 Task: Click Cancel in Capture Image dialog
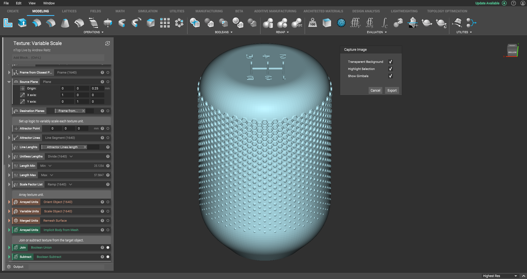click(x=375, y=91)
